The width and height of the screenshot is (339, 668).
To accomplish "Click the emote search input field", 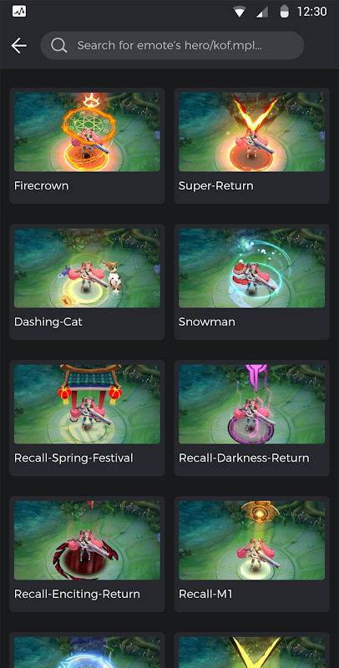I will 172,45.
